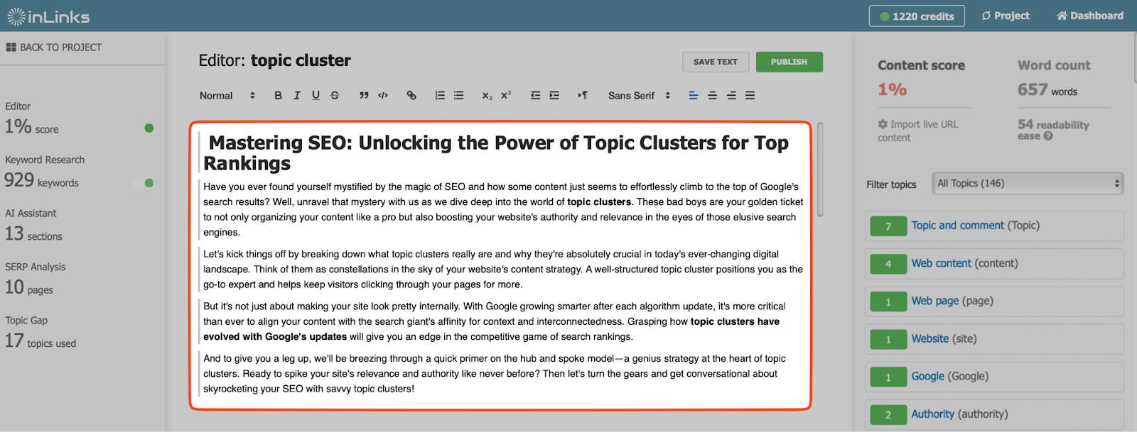Click the Bold formatting icon
The height and width of the screenshot is (432, 1137).
tap(278, 96)
